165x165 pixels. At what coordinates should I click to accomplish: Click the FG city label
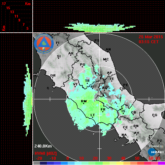click(155, 115)
